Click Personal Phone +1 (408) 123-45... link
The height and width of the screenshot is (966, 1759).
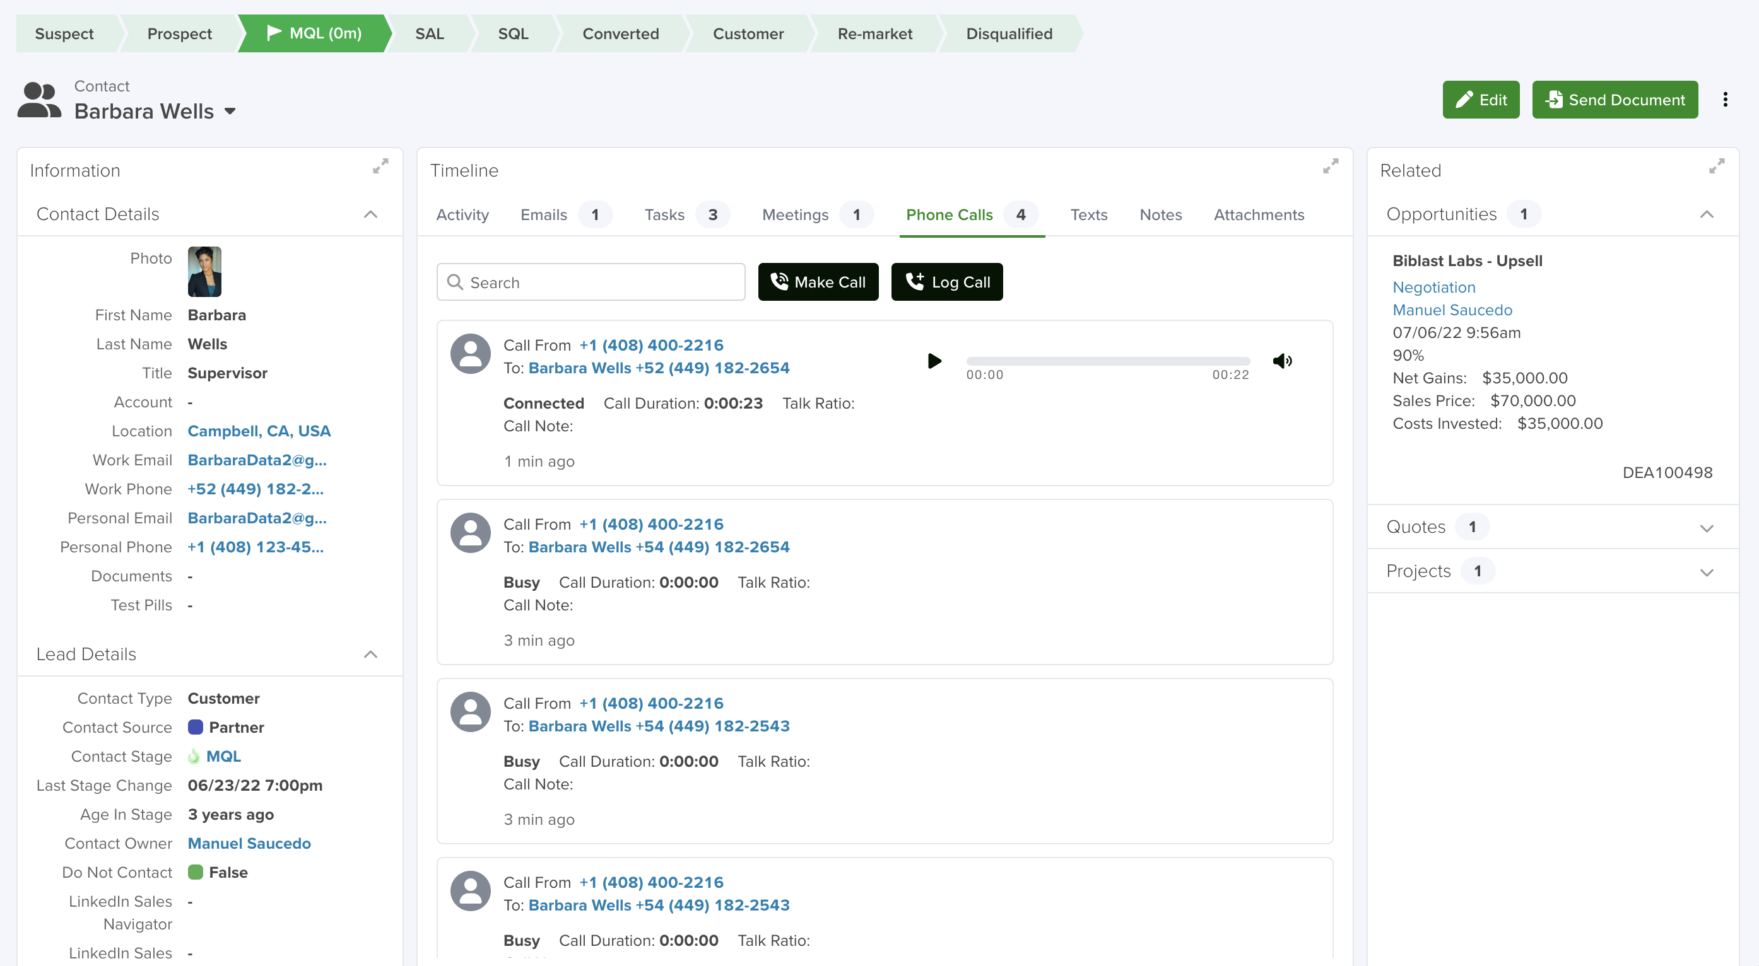(256, 547)
